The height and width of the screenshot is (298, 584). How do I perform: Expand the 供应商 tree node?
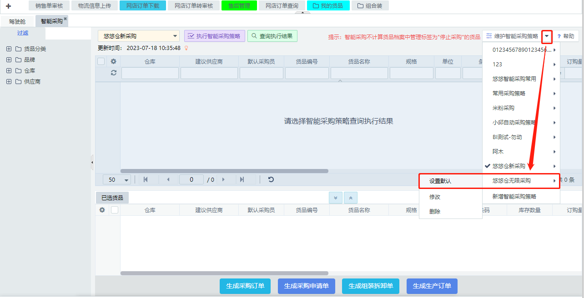pos(9,82)
